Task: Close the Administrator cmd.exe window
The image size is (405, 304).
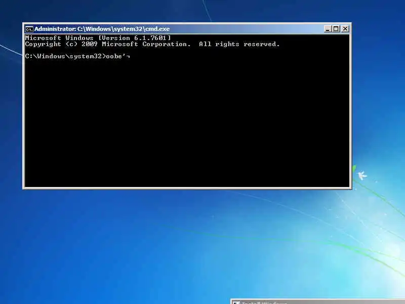Action: (345, 29)
